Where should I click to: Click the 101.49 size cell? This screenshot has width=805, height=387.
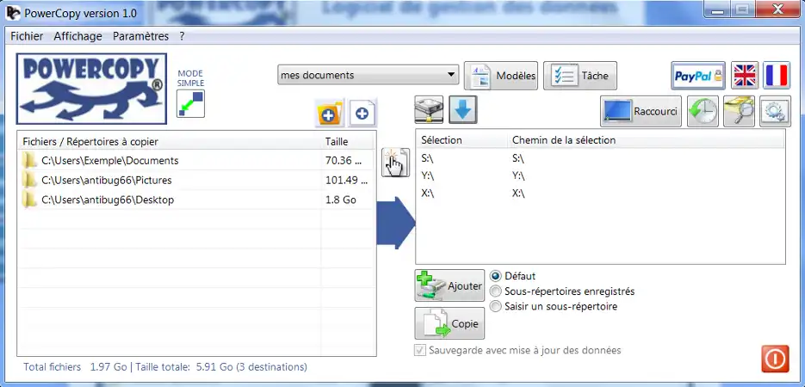tap(347, 180)
